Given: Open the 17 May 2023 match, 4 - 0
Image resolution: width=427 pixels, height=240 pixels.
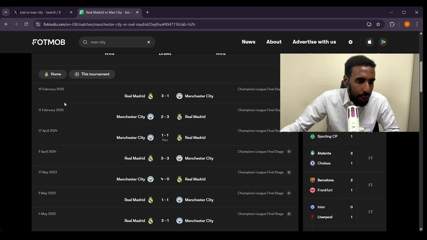Looking at the screenshot, I should click(x=165, y=176).
